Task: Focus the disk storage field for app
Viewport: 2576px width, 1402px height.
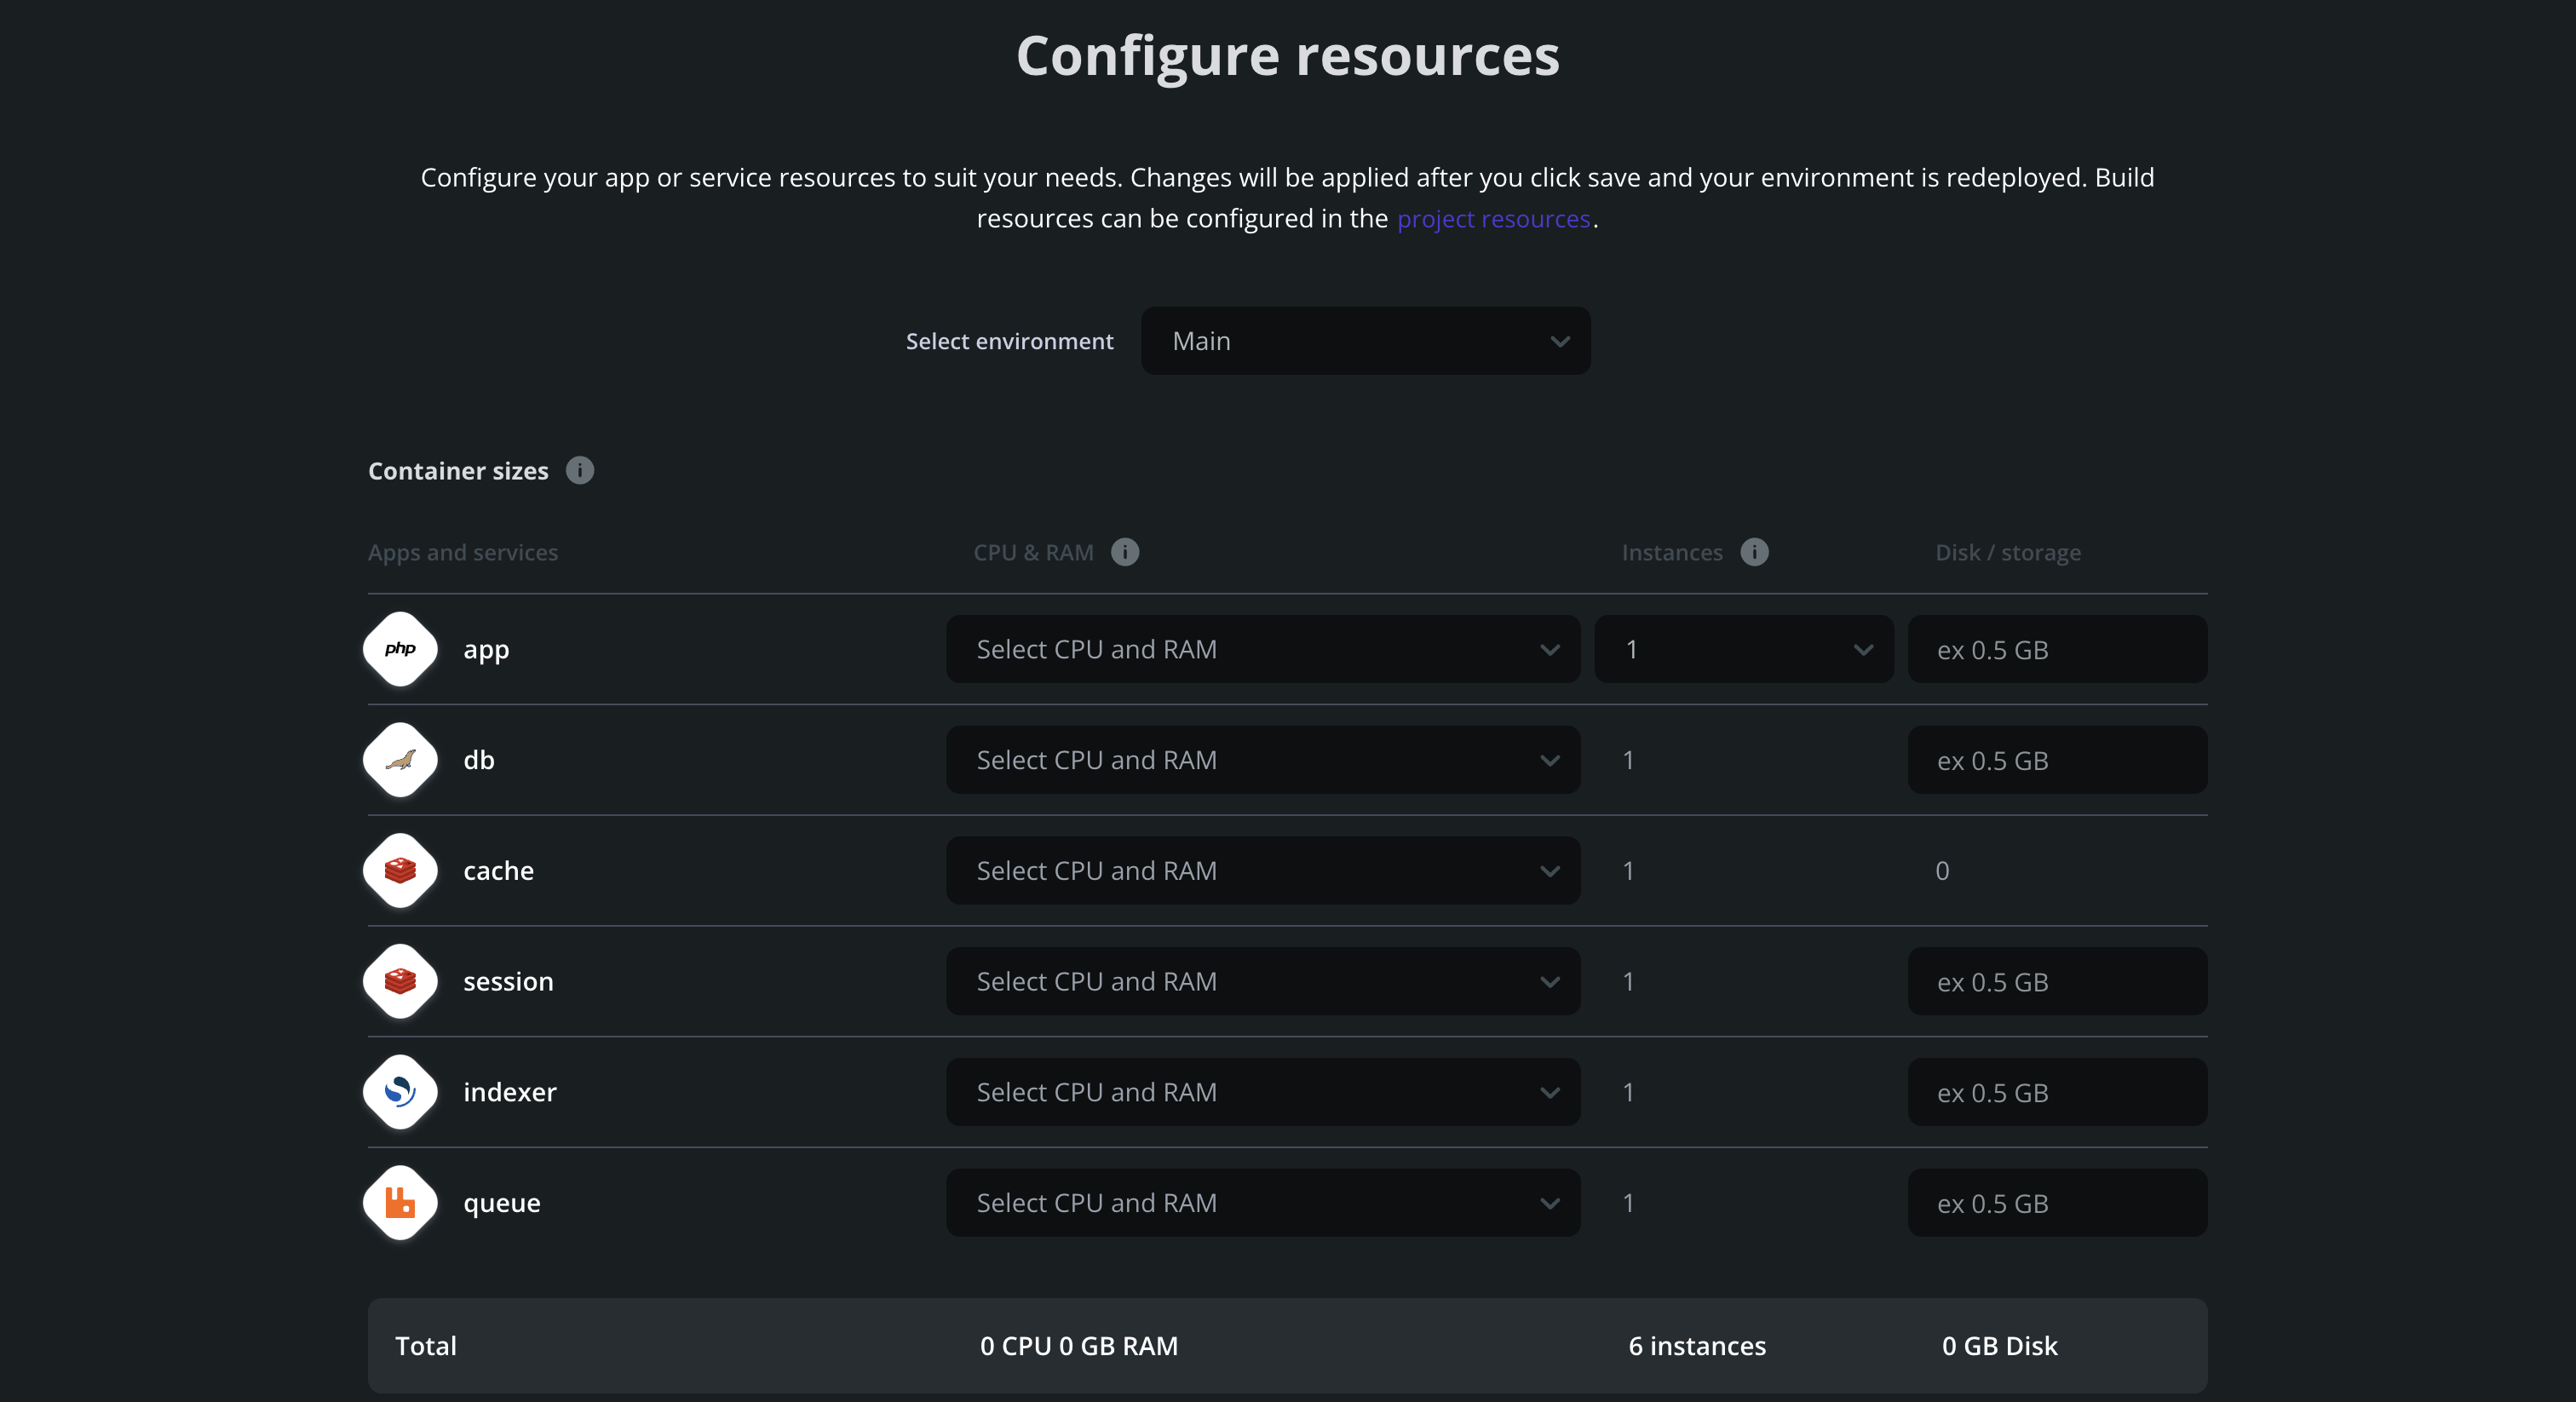Action: pyautogui.click(x=2057, y=649)
